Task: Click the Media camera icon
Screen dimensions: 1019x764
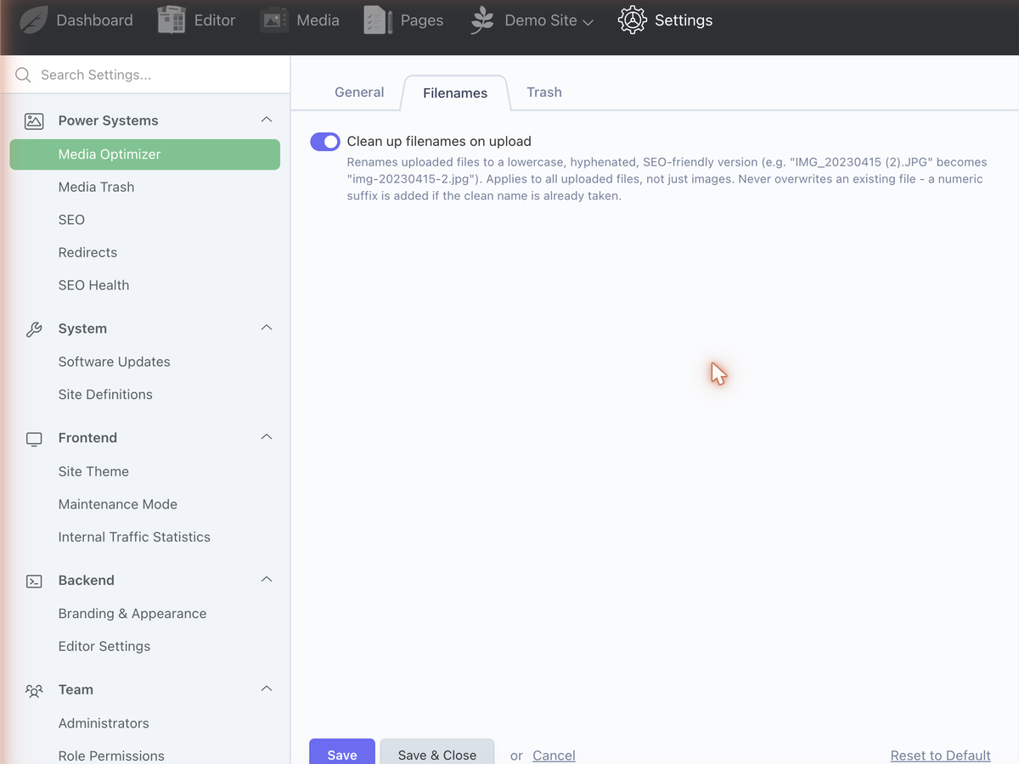Action: tap(274, 20)
